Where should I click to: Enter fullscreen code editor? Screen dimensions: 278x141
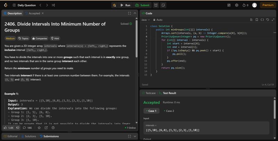(x=273, y=20)
